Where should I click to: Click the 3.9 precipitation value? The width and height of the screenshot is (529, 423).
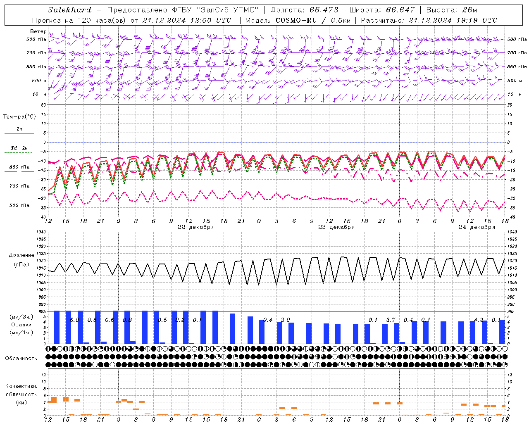[x=285, y=320]
